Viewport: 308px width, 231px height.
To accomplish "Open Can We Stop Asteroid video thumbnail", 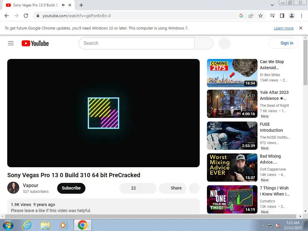I will [x=232, y=73].
